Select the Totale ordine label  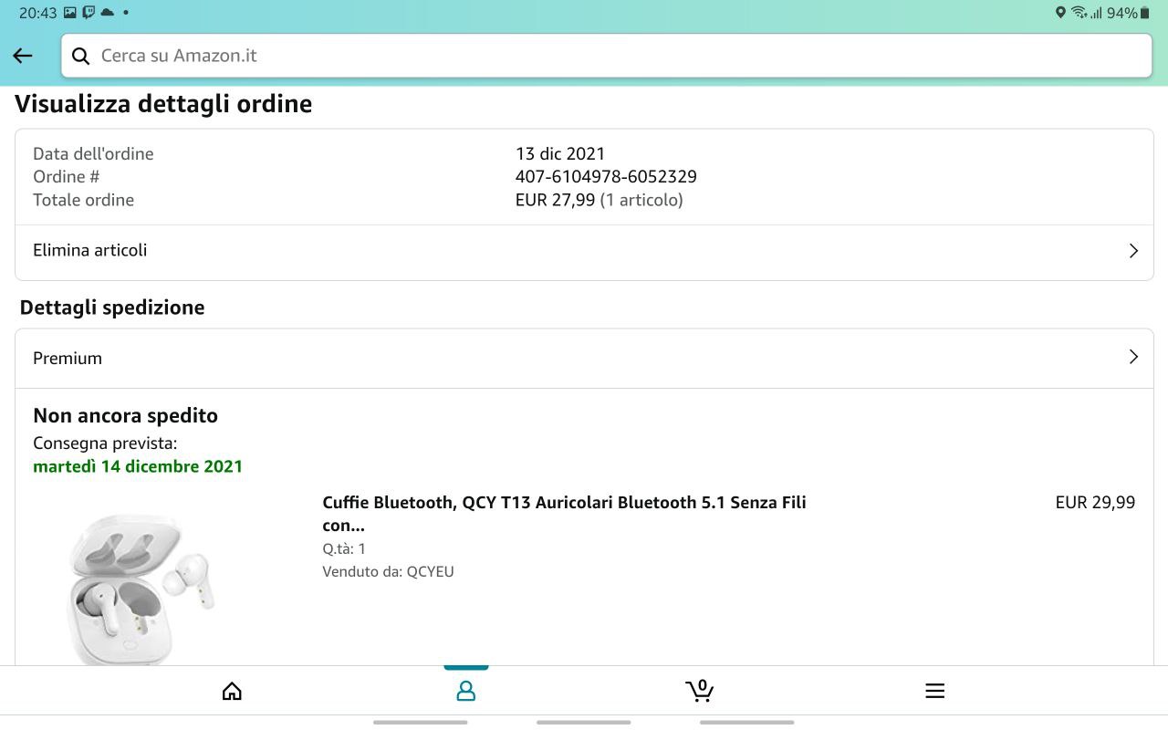[83, 200]
